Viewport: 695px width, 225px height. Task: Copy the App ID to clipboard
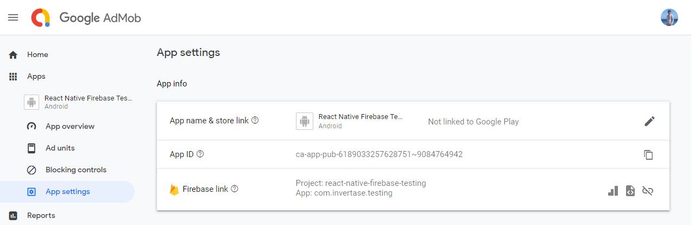pos(648,155)
